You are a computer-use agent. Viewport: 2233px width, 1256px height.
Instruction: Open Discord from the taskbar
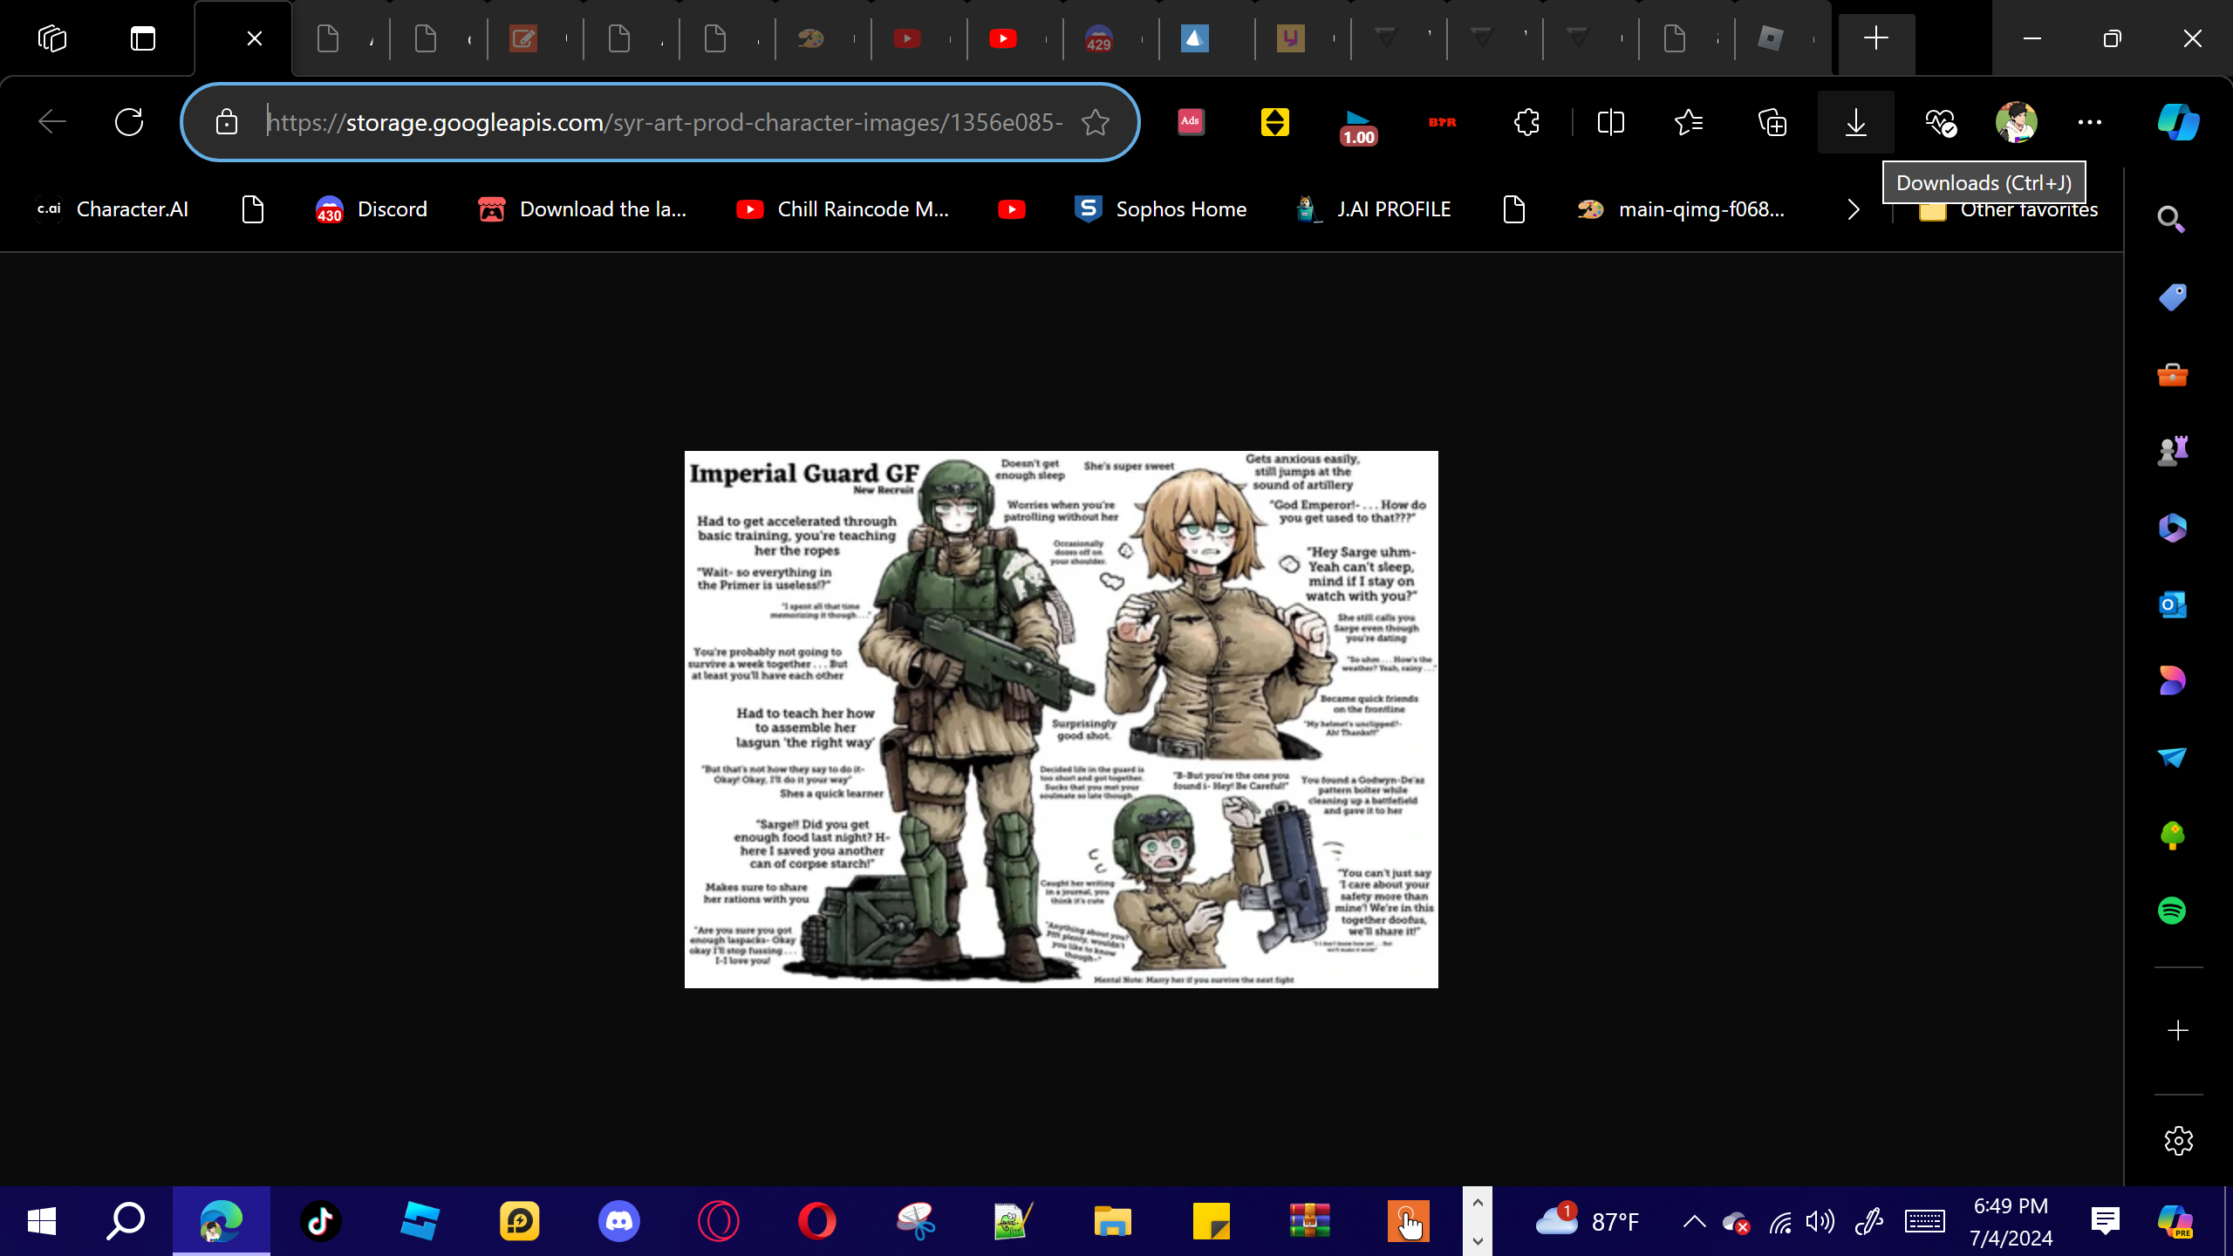[618, 1221]
